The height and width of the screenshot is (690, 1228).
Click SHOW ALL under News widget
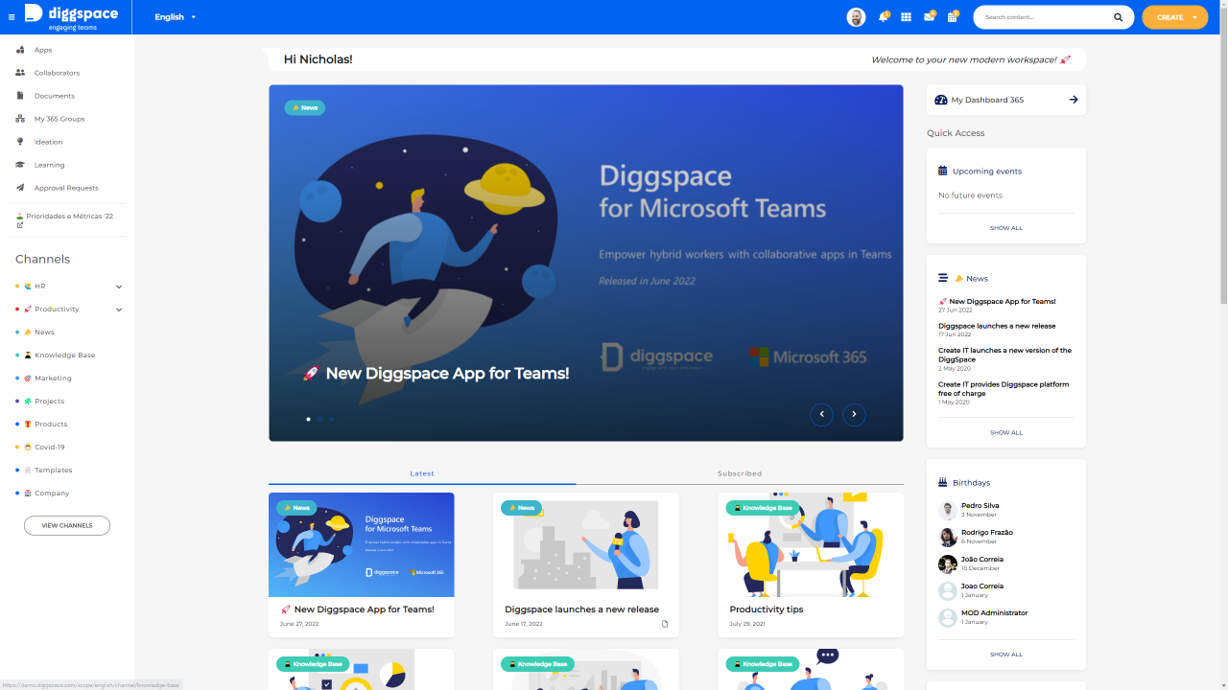pos(1006,432)
